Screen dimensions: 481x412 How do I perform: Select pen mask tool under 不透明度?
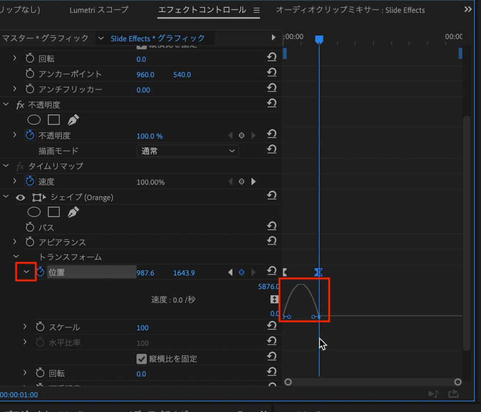click(73, 120)
